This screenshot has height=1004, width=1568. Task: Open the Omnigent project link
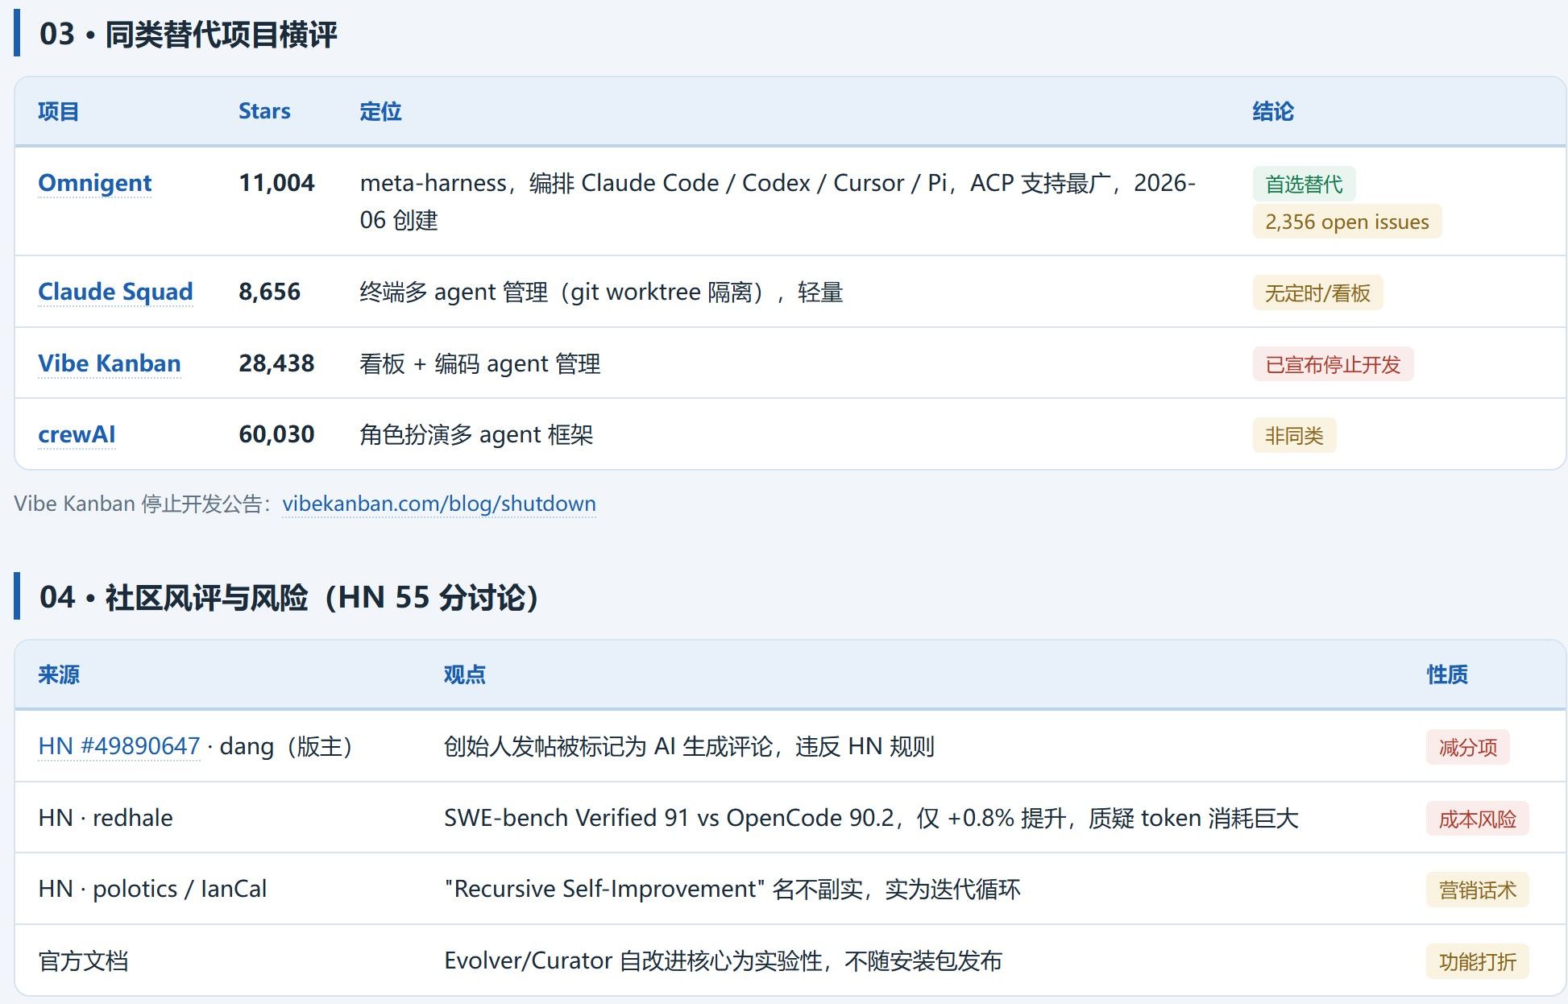94,183
